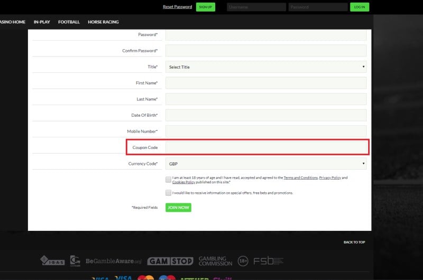This screenshot has height=280, width=423.
Task: Open the BeGambleAware.org logo link
Action: [x=114, y=261]
